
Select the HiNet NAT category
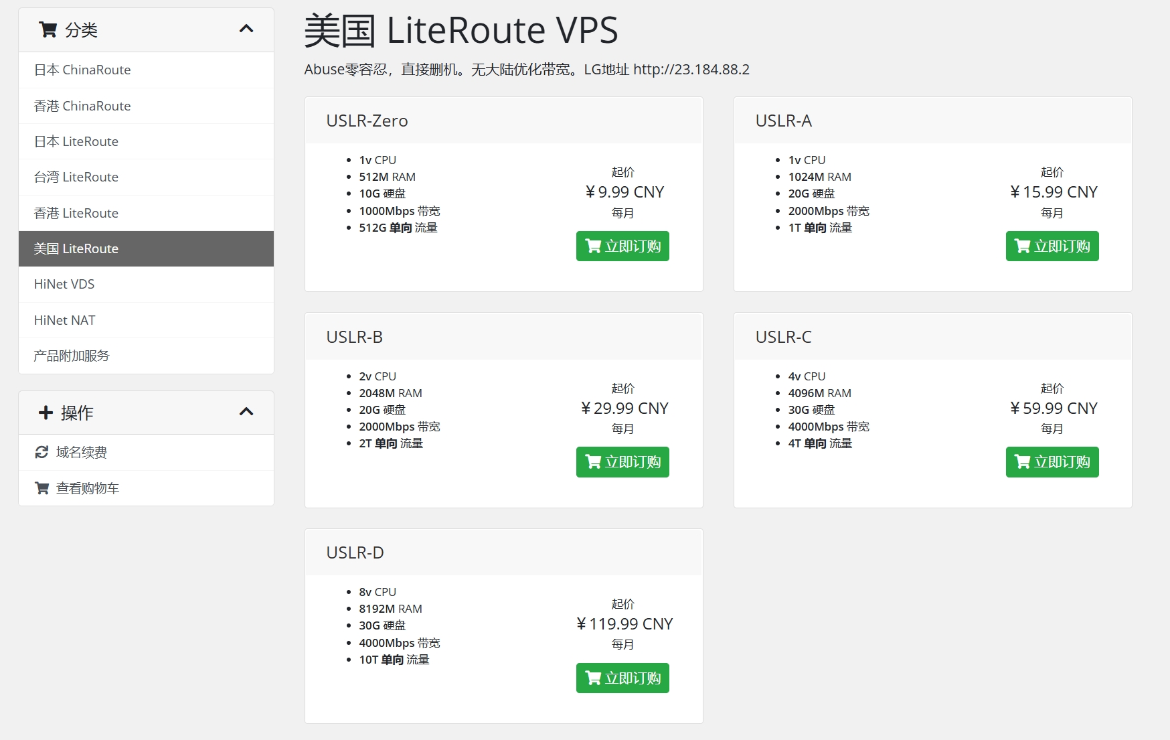click(65, 320)
